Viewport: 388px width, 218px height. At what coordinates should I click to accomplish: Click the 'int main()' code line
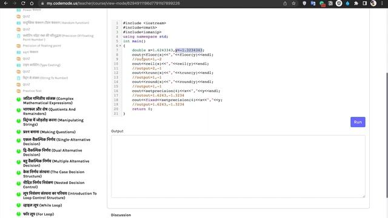tap(134, 41)
